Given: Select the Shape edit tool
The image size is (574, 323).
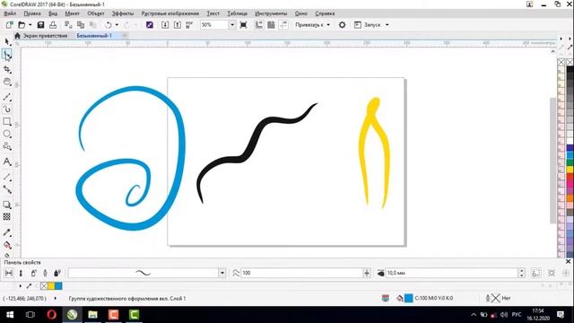Looking at the screenshot, I should pos(7,55).
